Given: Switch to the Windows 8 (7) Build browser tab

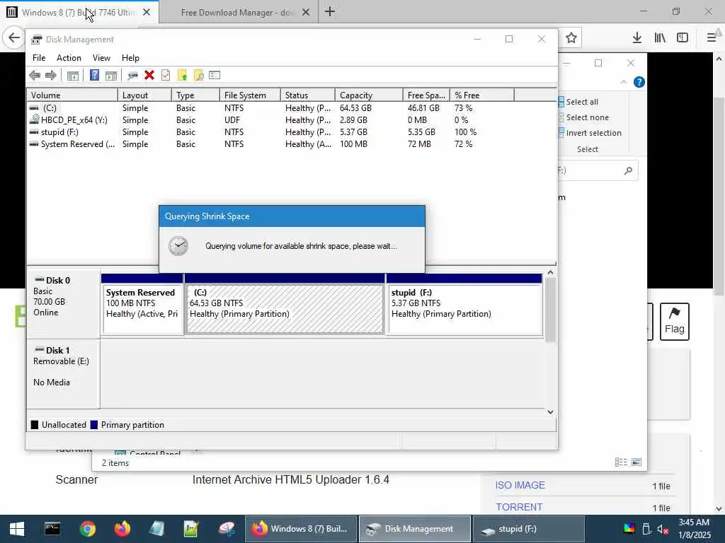Looking at the screenshot, I should (x=79, y=12).
